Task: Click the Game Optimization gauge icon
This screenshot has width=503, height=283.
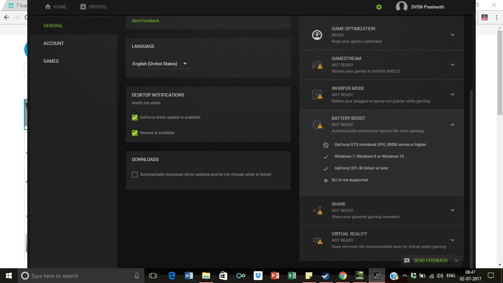Action: click(317, 35)
